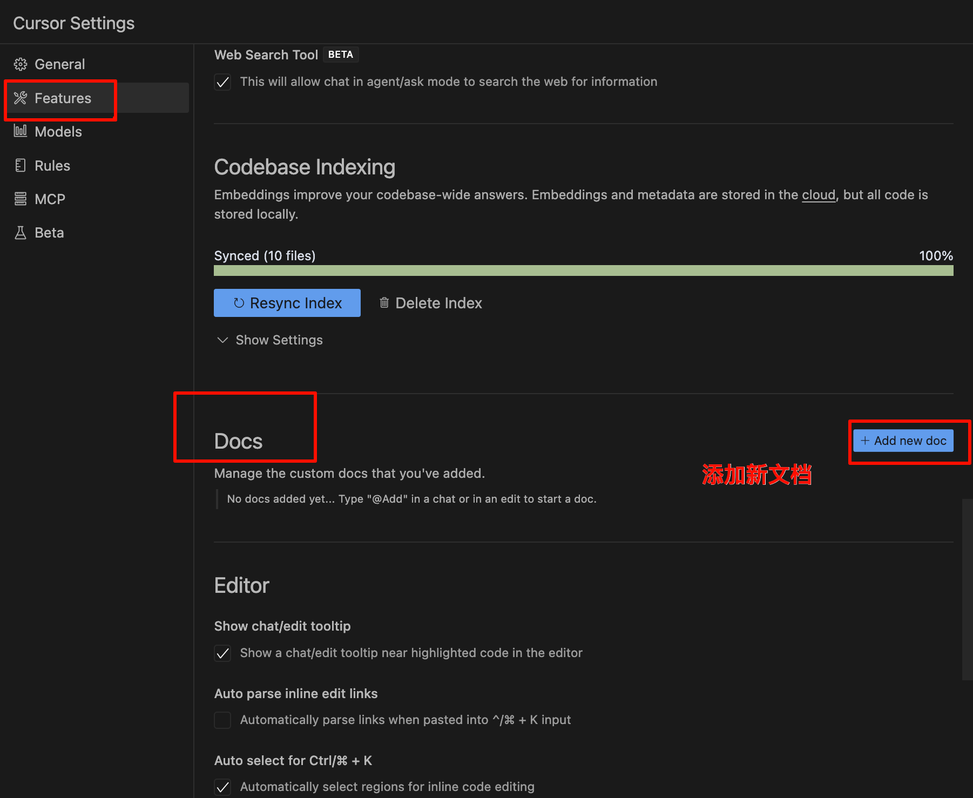973x798 pixels.
Task: Open the Beta settings tab
Action: [97, 233]
